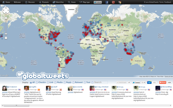Click the US flag on Craig_Cleveland's tweet
Screen dimensions: 173x108
coord(105,90)
